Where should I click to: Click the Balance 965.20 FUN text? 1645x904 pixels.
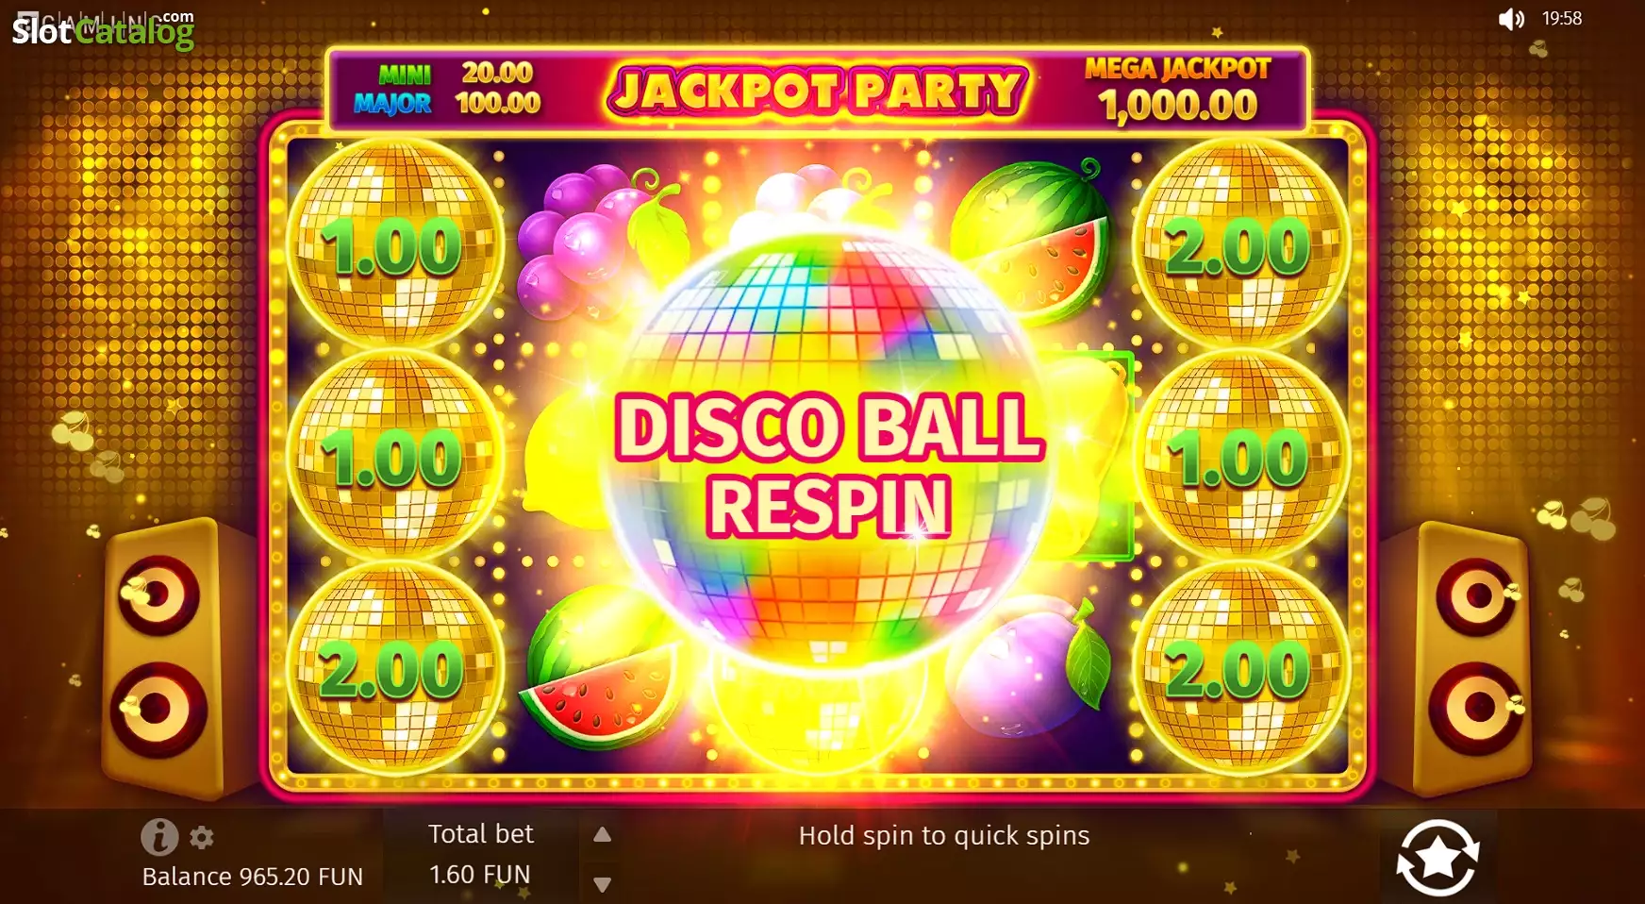252,877
